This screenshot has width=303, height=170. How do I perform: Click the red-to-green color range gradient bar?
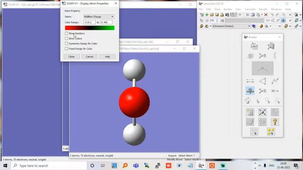pyautogui.click(x=89, y=28)
